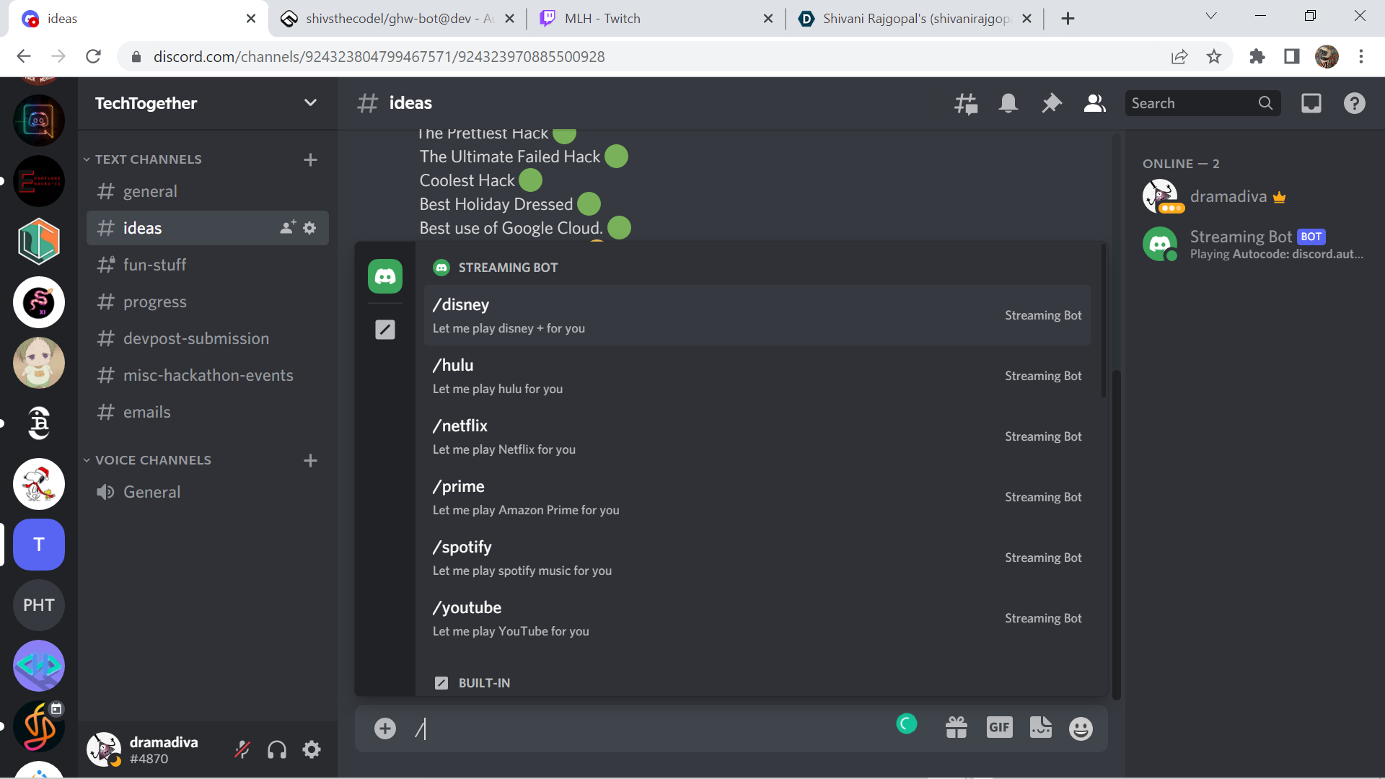This screenshot has width=1385, height=779.
Task: Collapse the VOICE CHANNELS category
Action: (x=152, y=460)
